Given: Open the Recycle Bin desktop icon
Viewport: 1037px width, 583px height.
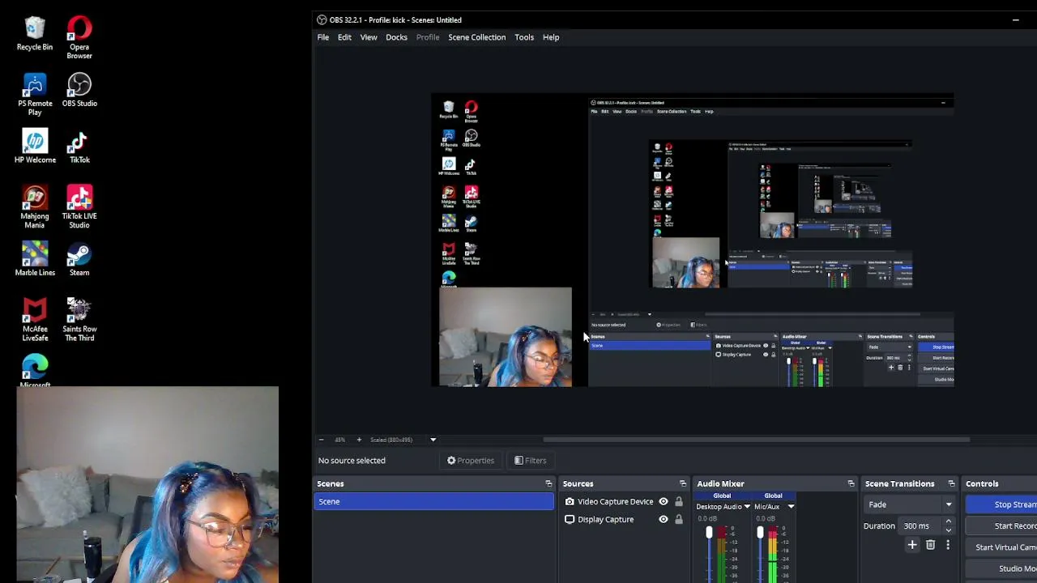Looking at the screenshot, I should pos(35,34).
